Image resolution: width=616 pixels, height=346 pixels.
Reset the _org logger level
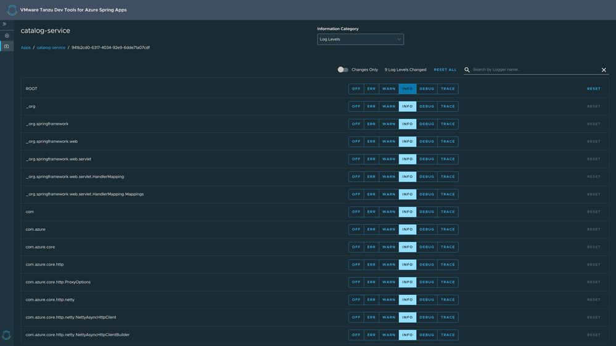click(x=594, y=107)
